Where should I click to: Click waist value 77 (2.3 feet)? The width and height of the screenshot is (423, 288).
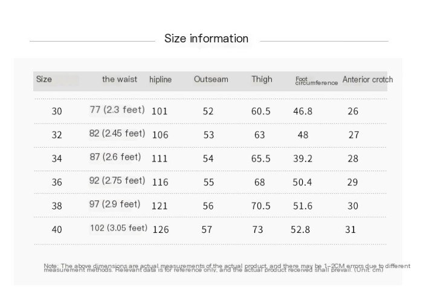click(x=117, y=110)
